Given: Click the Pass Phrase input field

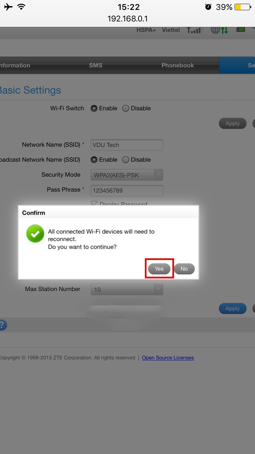Looking at the screenshot, I should (126, 191).
